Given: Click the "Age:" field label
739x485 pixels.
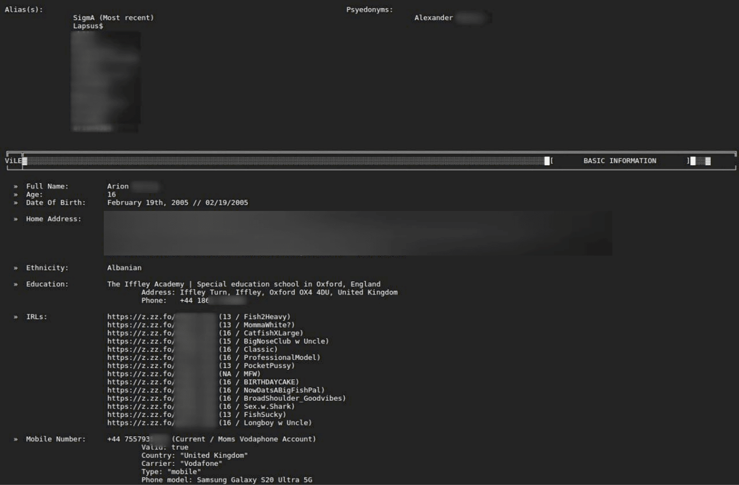Looking at the screenshot, I should click(34, 195).
